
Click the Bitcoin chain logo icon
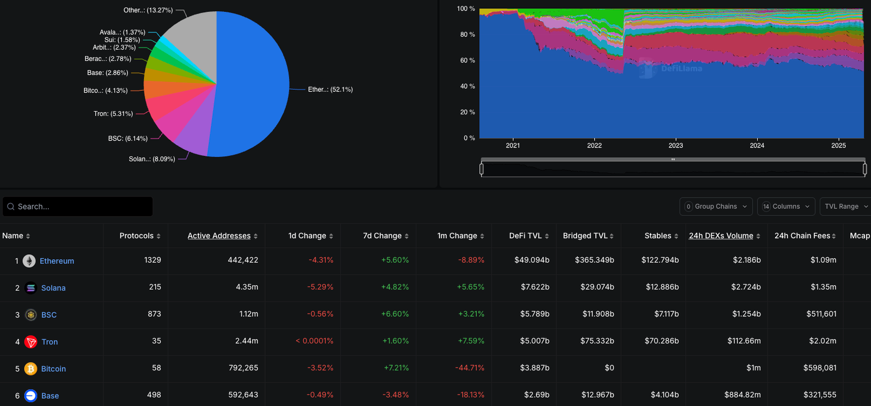pos(31,368)
